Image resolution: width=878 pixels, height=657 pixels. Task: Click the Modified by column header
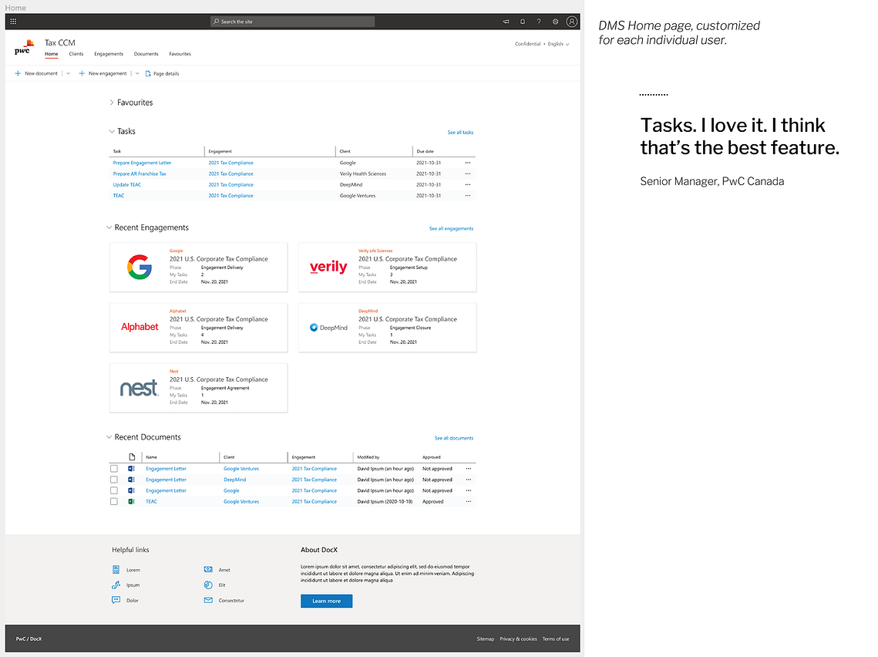click(368, 457)
